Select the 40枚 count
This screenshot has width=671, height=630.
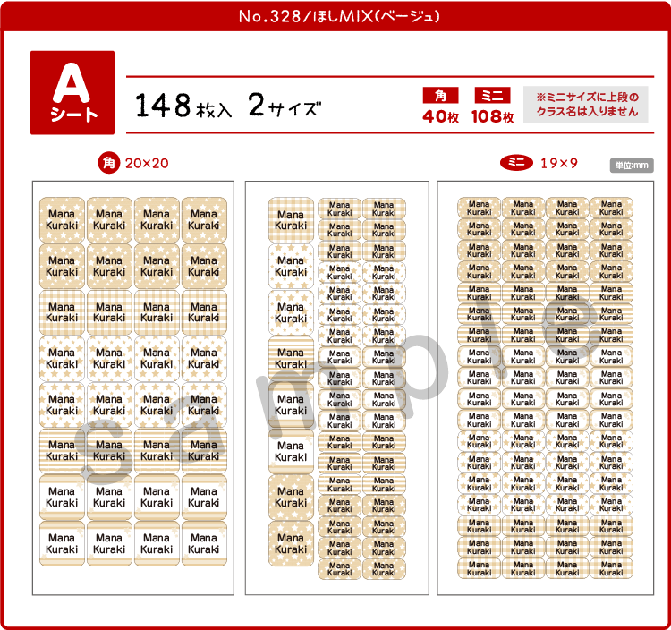tap(440, 116)
